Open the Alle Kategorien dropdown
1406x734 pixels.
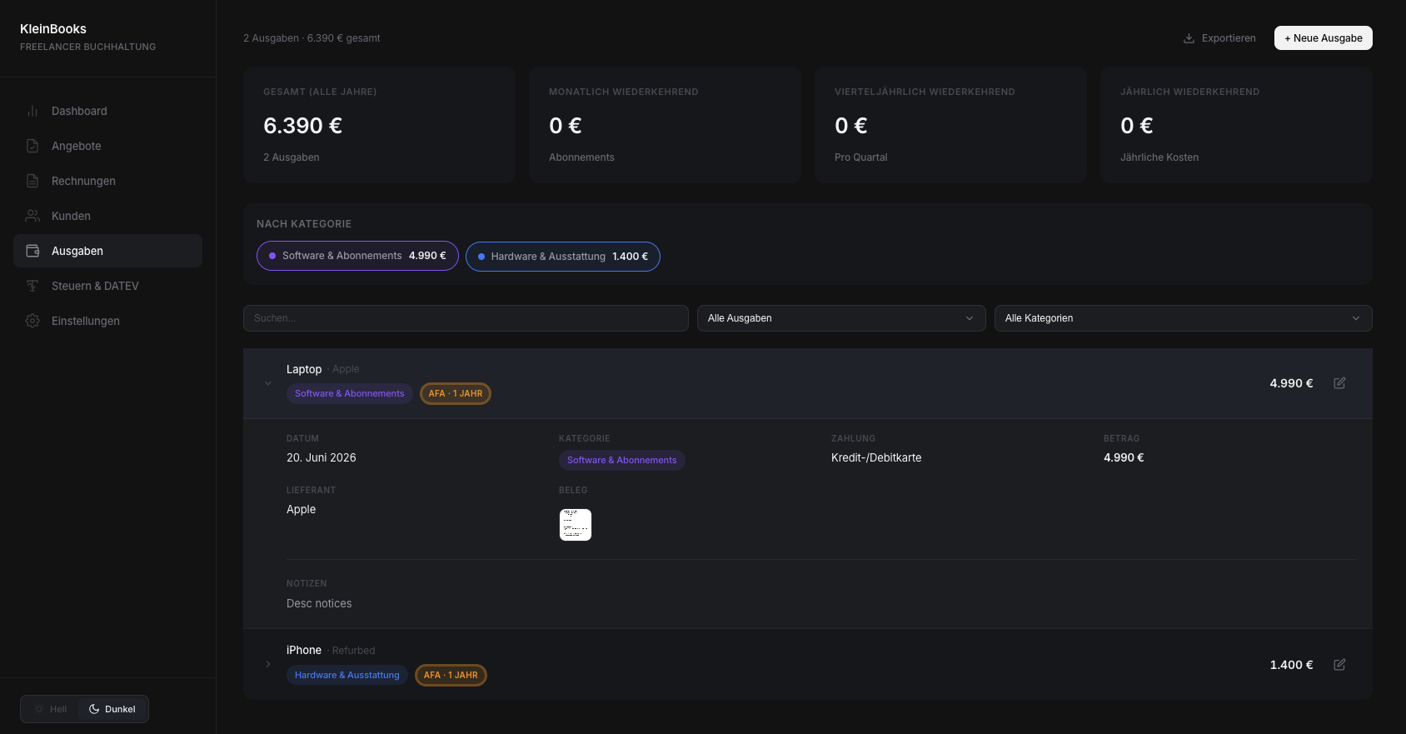(1183, 318)
